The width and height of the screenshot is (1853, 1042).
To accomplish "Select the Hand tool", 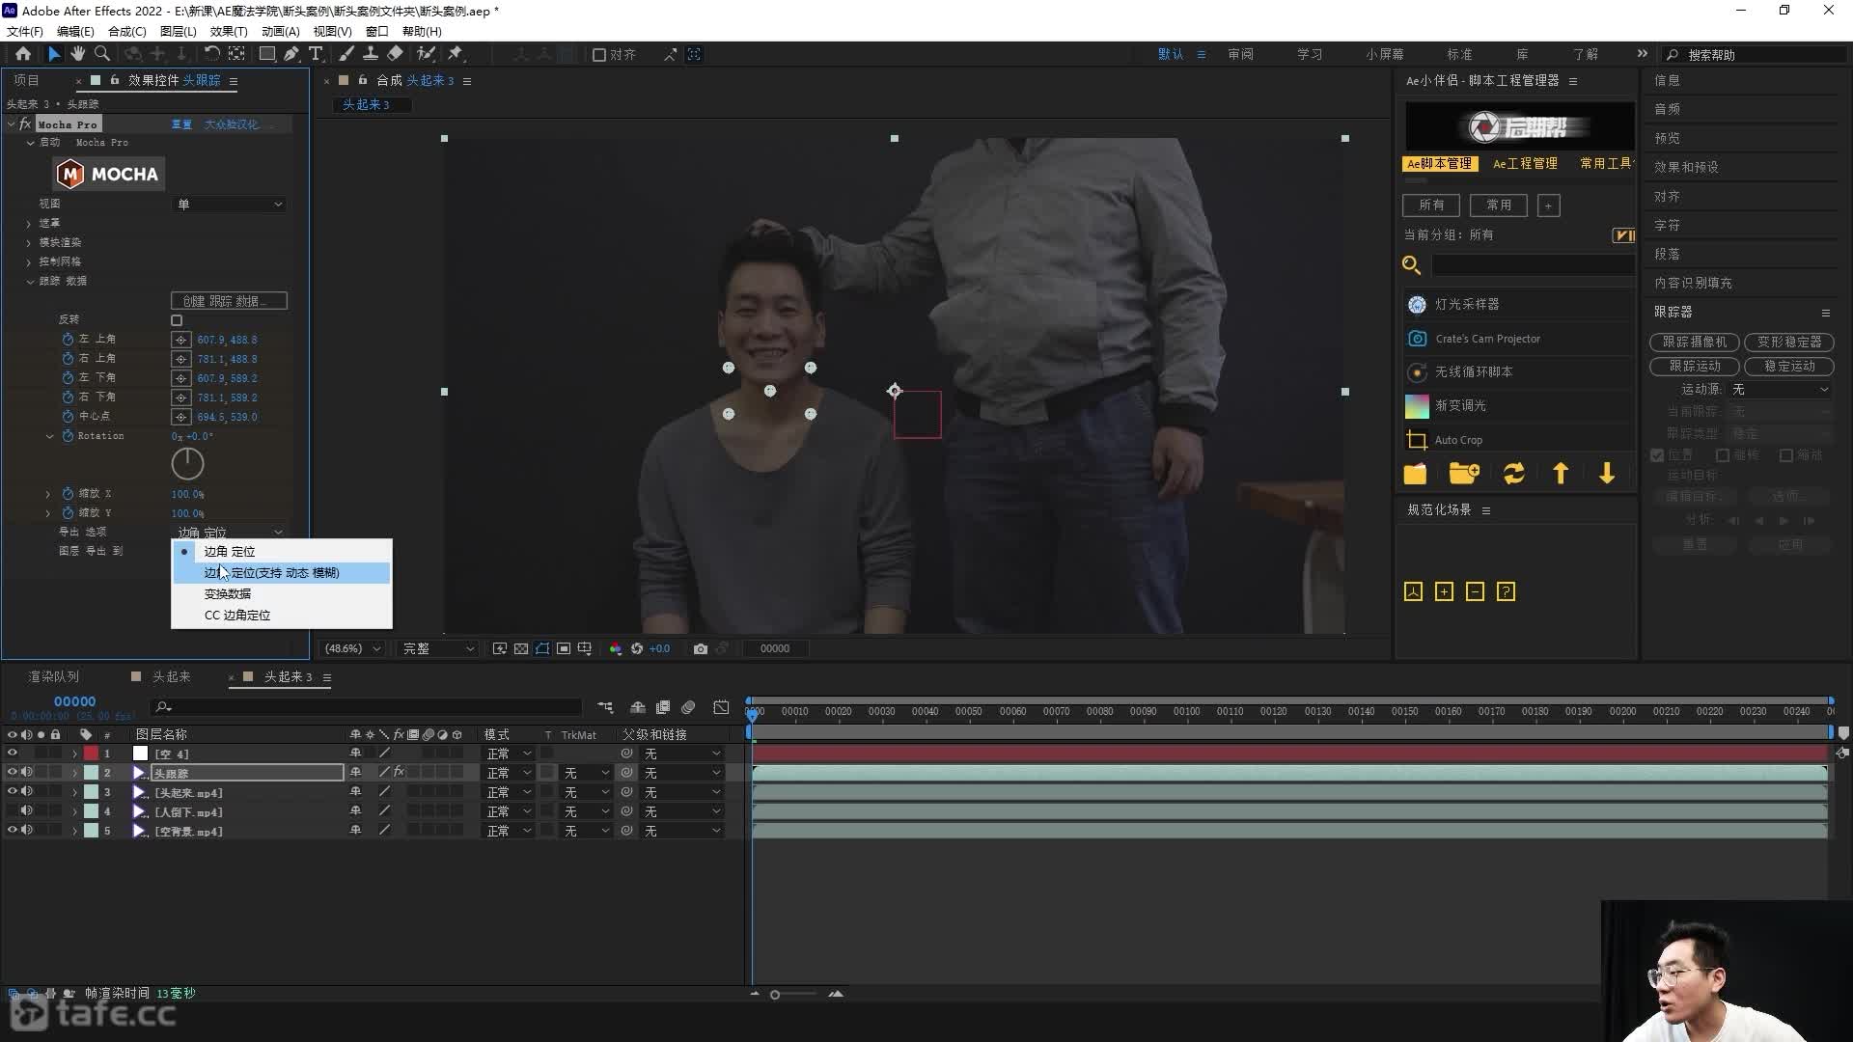I will pyautogui.click(x=78, y=54).
